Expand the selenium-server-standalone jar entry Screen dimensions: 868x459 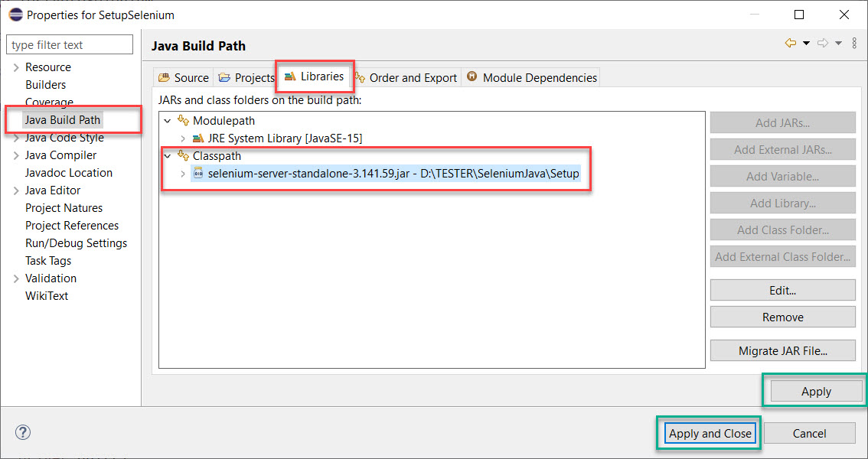[x=183, y=174]
